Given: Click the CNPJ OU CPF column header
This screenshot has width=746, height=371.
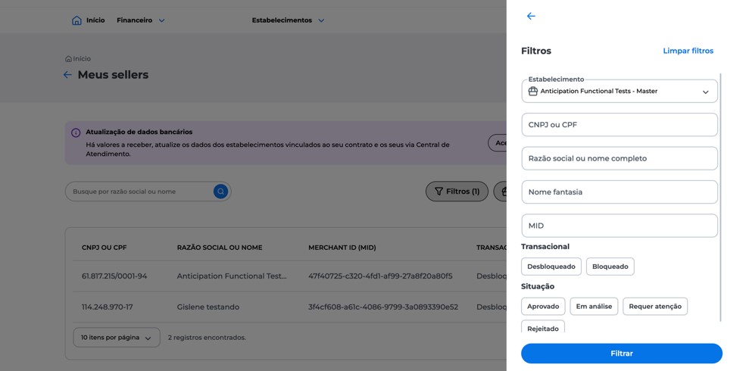Looking at the screenshot, I should pyautogui.click(x=105, y=248).
